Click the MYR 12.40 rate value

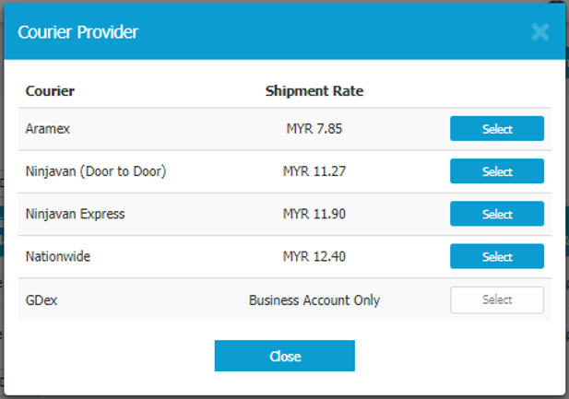[314, 256]
